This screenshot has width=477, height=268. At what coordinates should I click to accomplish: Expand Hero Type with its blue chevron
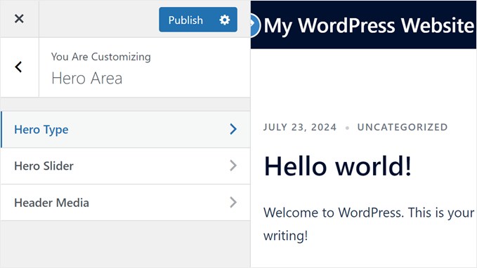tap(233, 129)
